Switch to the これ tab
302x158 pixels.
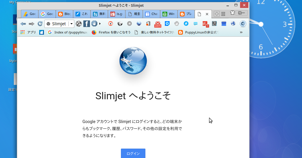(82, 14)
